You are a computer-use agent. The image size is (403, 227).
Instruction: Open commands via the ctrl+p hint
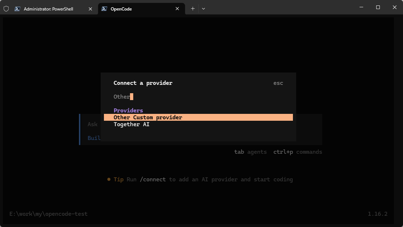coord(298,152)
